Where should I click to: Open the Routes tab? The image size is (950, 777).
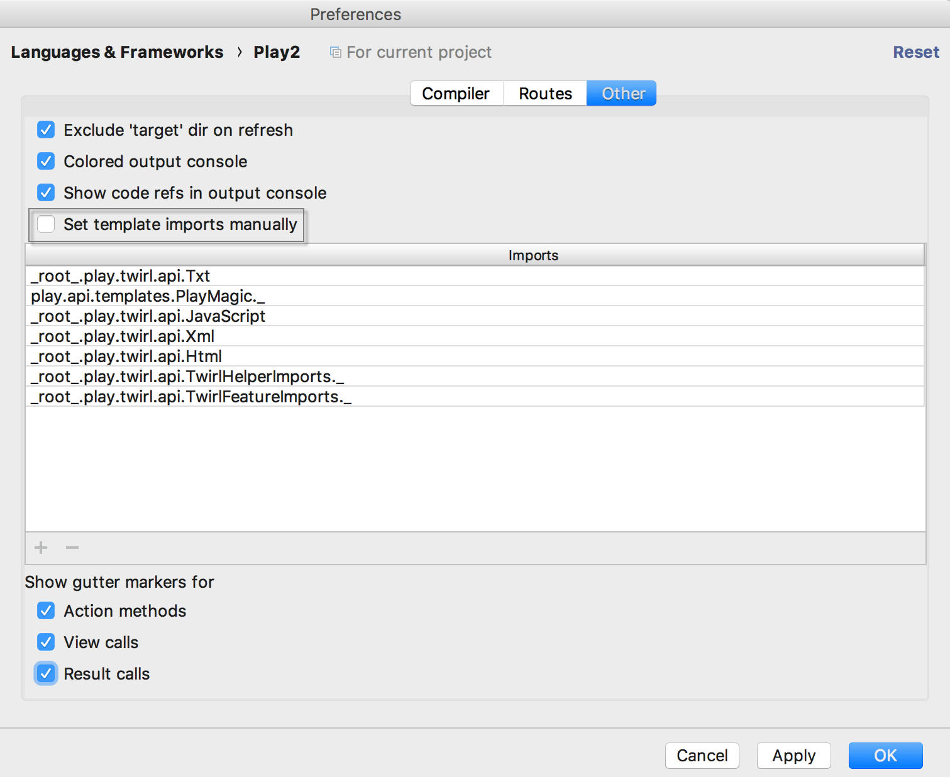click(x=545, y=94)
